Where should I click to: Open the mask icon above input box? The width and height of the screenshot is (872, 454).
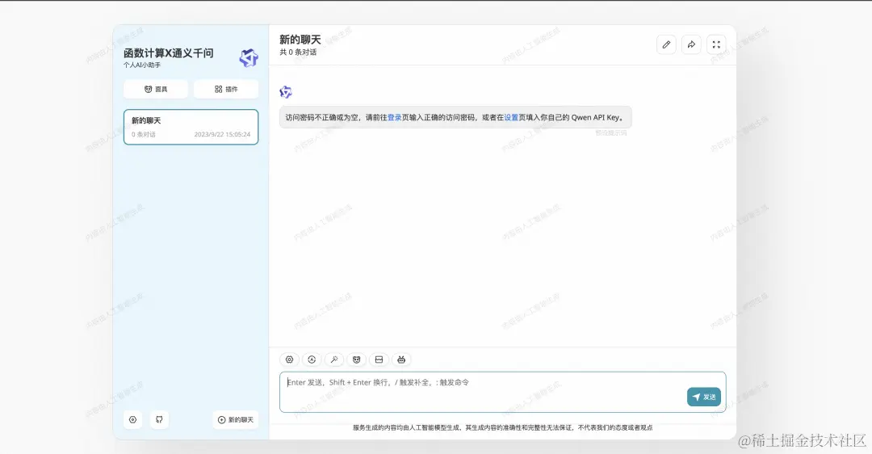357,359
